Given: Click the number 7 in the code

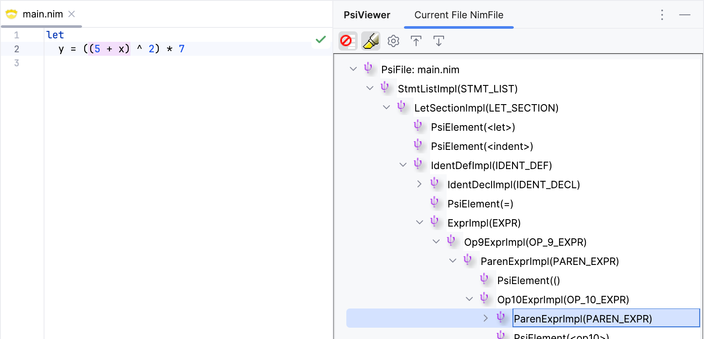Looking at the screenshot, I should click(181, 49).
